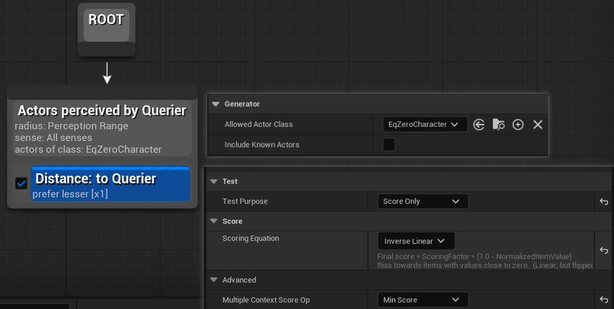Collapse the Test section

pos(214,182)
